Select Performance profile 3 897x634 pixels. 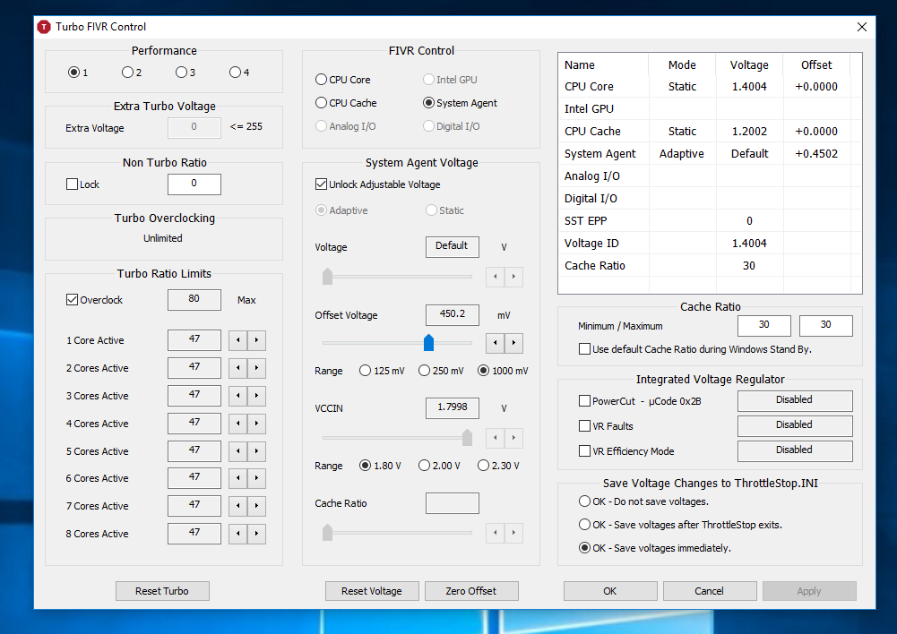[x=181, y=73]
